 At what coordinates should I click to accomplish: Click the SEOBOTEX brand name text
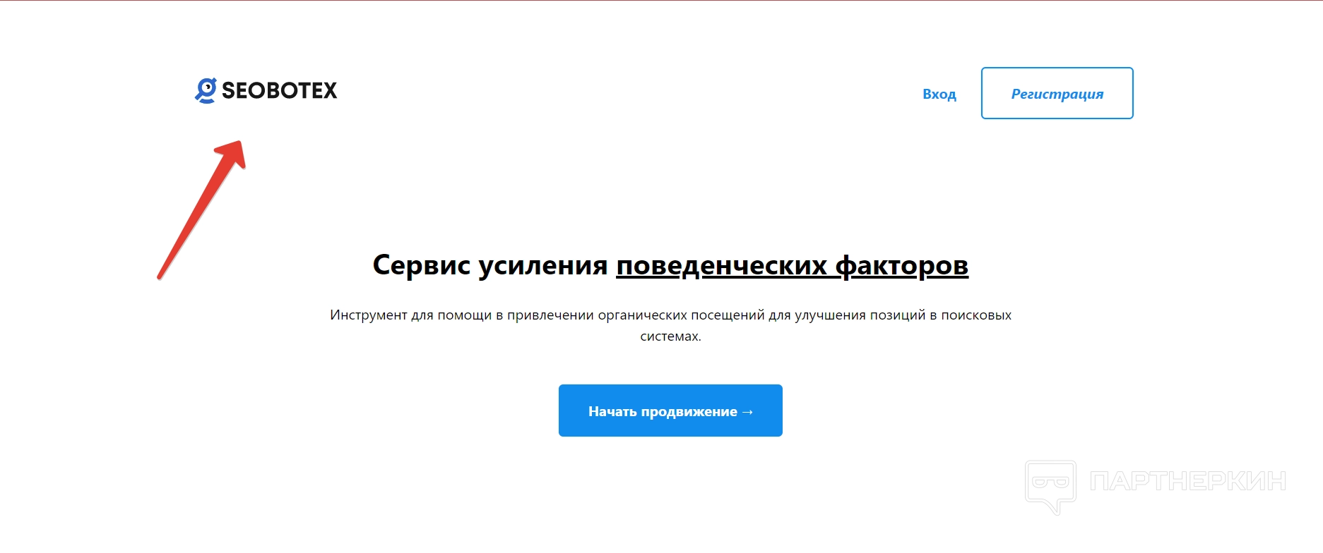click(280, 90)
